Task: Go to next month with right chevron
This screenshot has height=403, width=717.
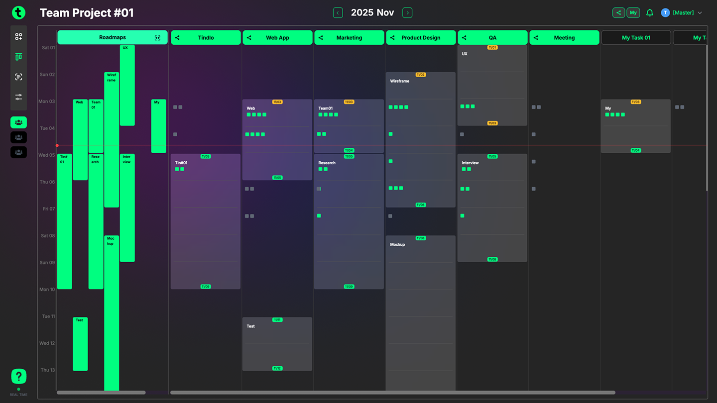Action: (407, 13)
